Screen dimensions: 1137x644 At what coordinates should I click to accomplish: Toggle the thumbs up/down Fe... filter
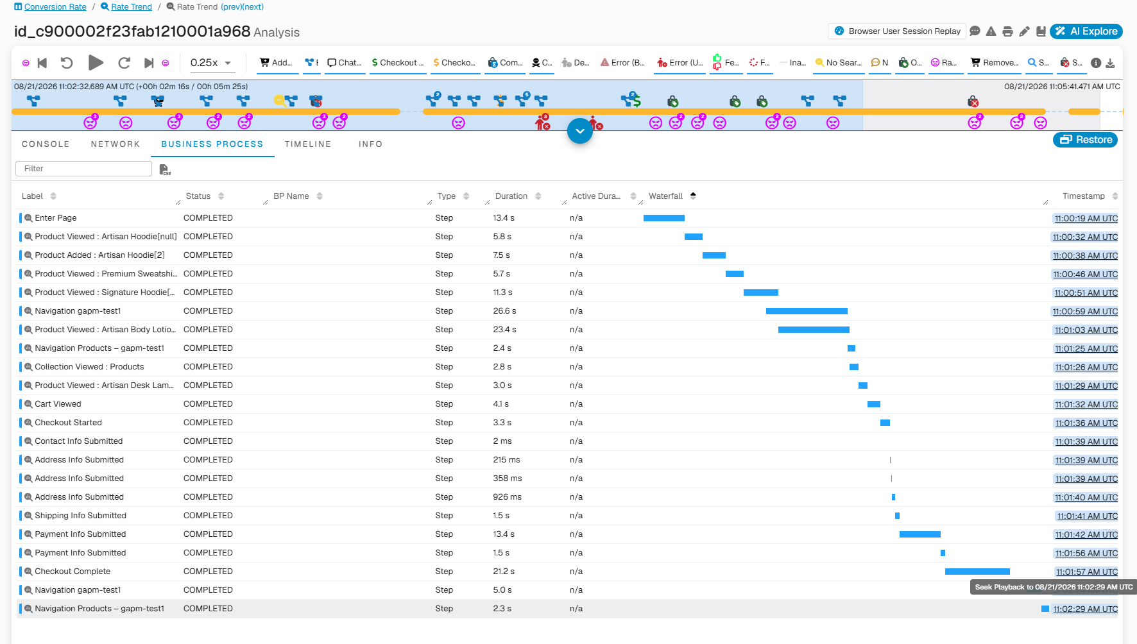726,63
